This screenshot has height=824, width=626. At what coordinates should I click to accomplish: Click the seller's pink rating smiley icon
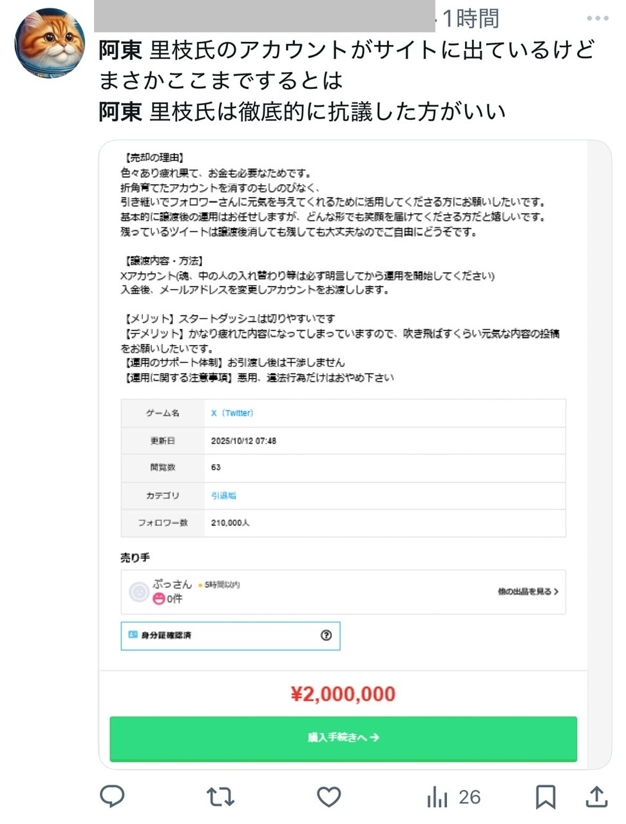click(158, 599)
